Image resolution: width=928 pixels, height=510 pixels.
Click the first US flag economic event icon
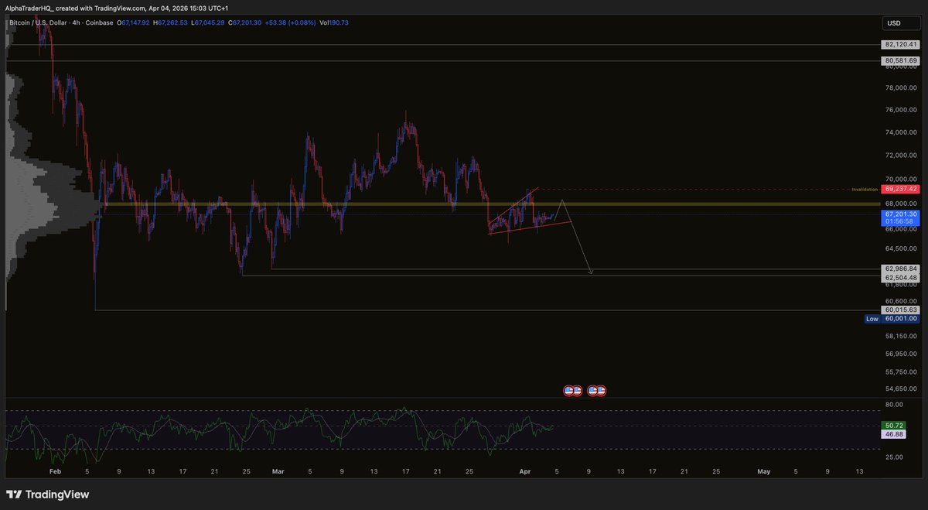pos(572,390)
